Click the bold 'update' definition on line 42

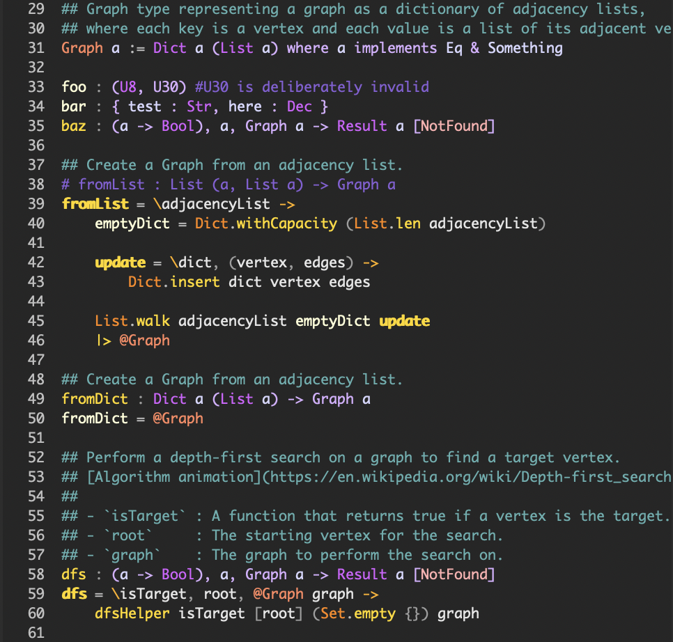(120, 263)
